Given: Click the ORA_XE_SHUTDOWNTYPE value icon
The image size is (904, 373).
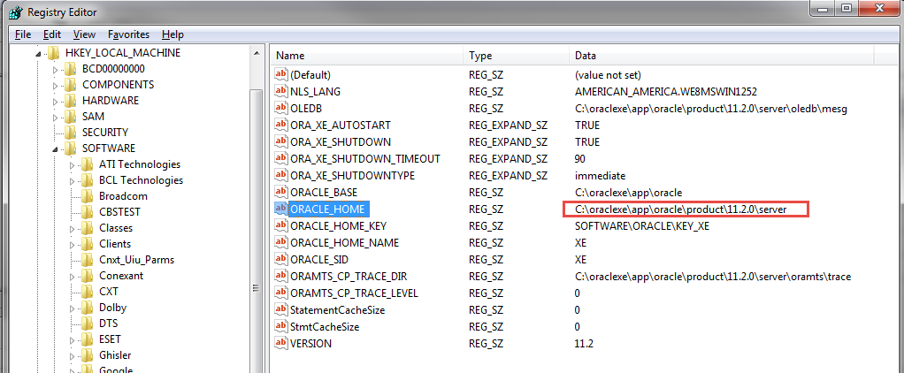Looking at the screenshot, I should click(x=280, y=175).
